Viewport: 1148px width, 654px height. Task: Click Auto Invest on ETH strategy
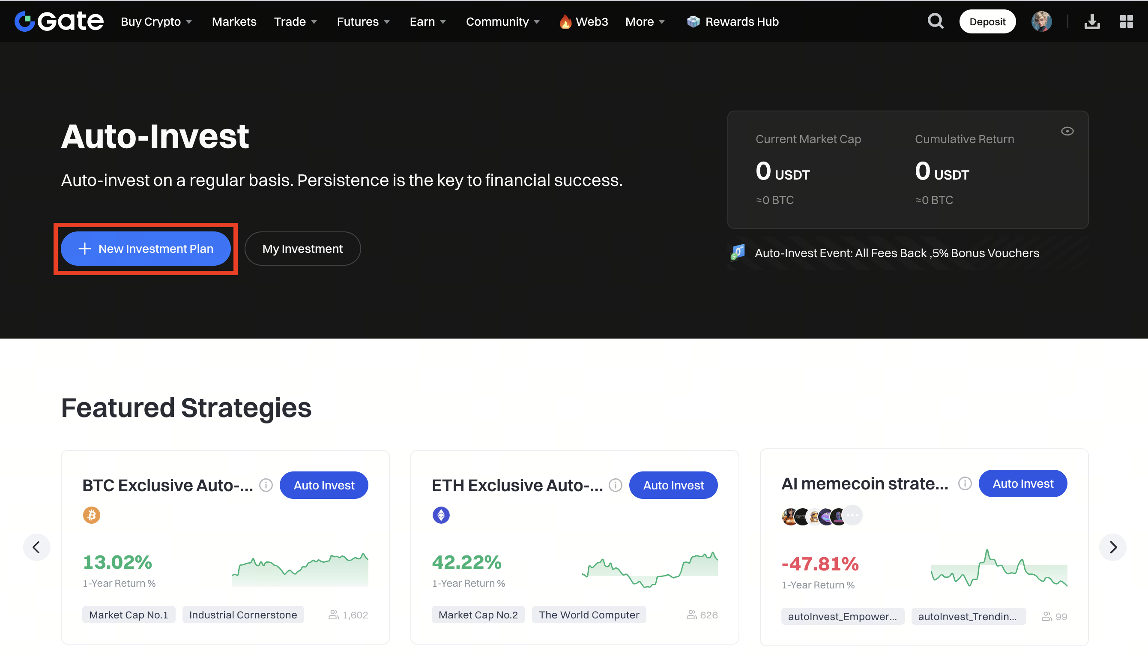pyautogui.click(x=673, y=485)
